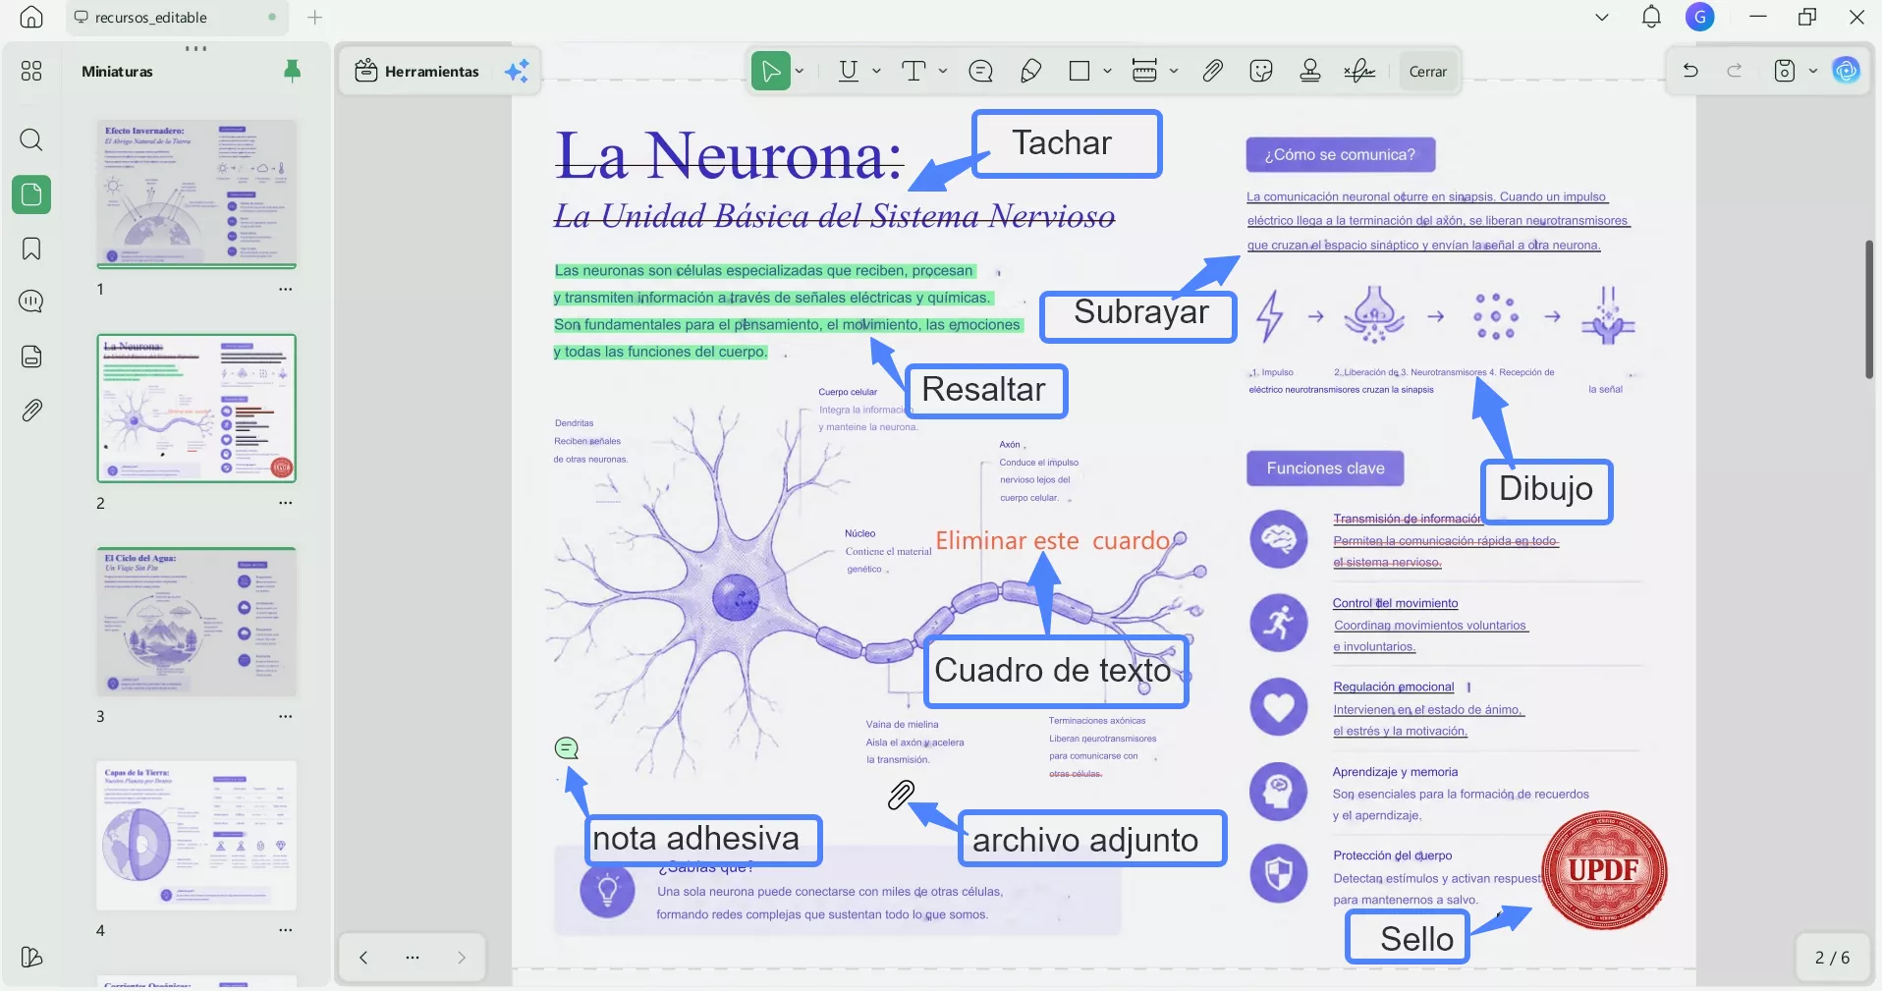Click the 2 / 6 page indicator
This screenshot has height=991, width=1882.
click(1832, 958)
